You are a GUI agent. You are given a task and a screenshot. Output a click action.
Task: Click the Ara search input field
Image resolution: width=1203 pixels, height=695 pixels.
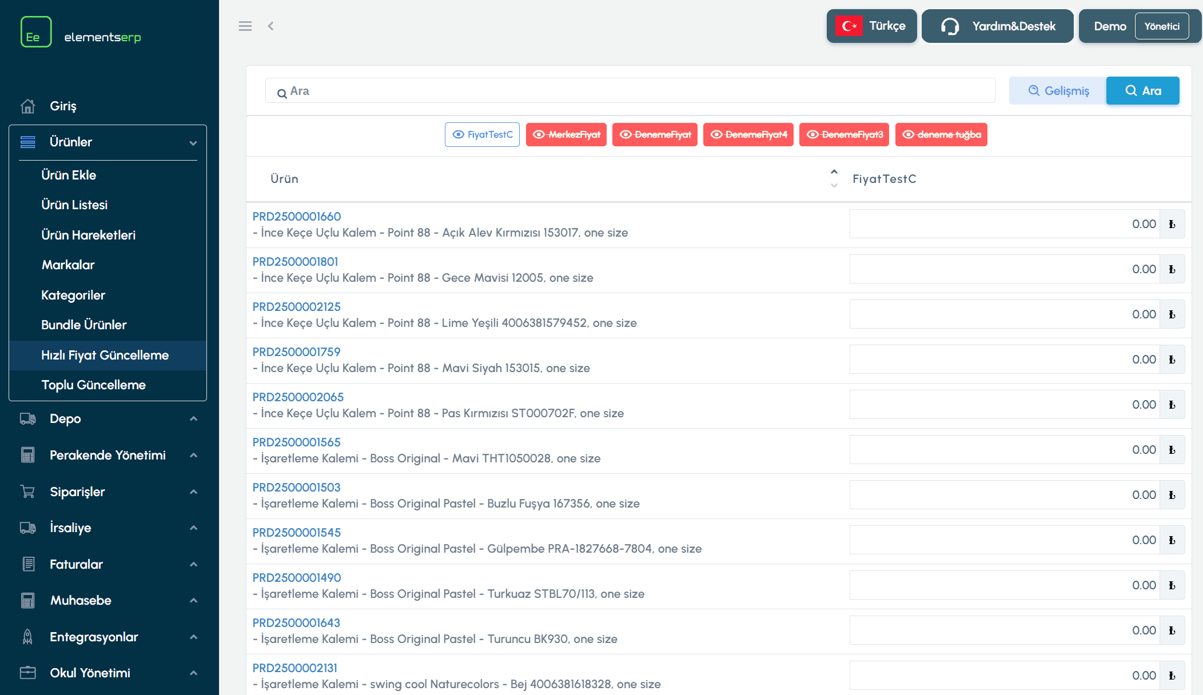[629, 91]
